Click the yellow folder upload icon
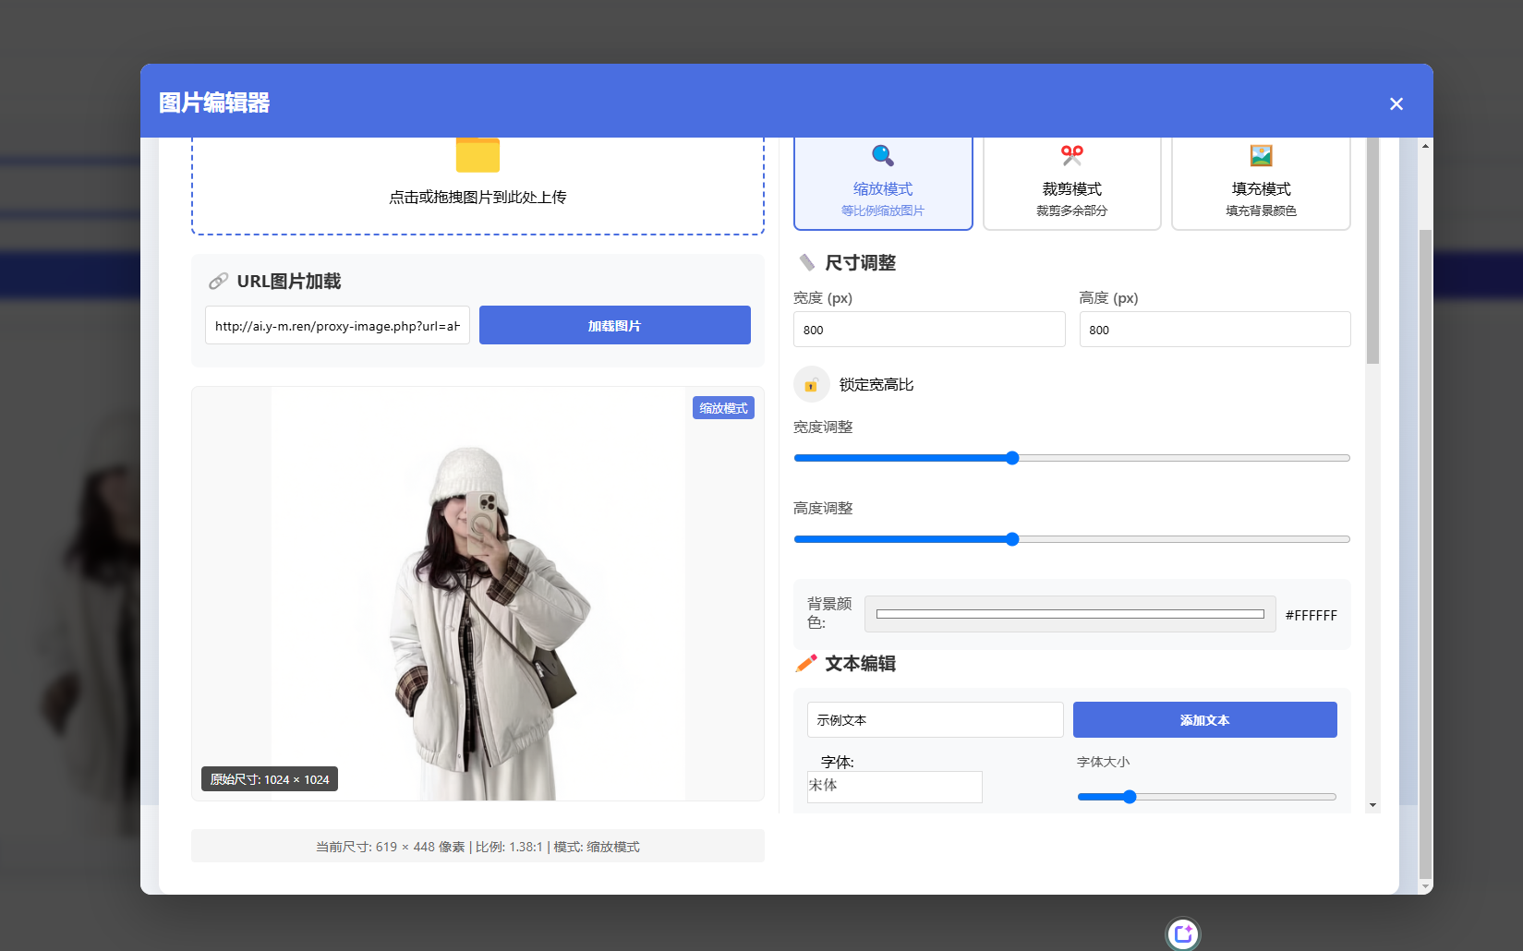 pos(477,155)
